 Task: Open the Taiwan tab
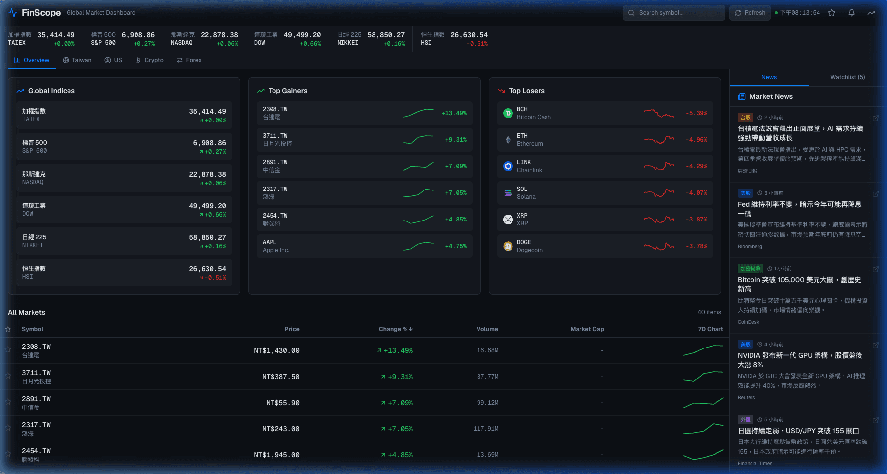pyautogui.click(x=77, y=60)
